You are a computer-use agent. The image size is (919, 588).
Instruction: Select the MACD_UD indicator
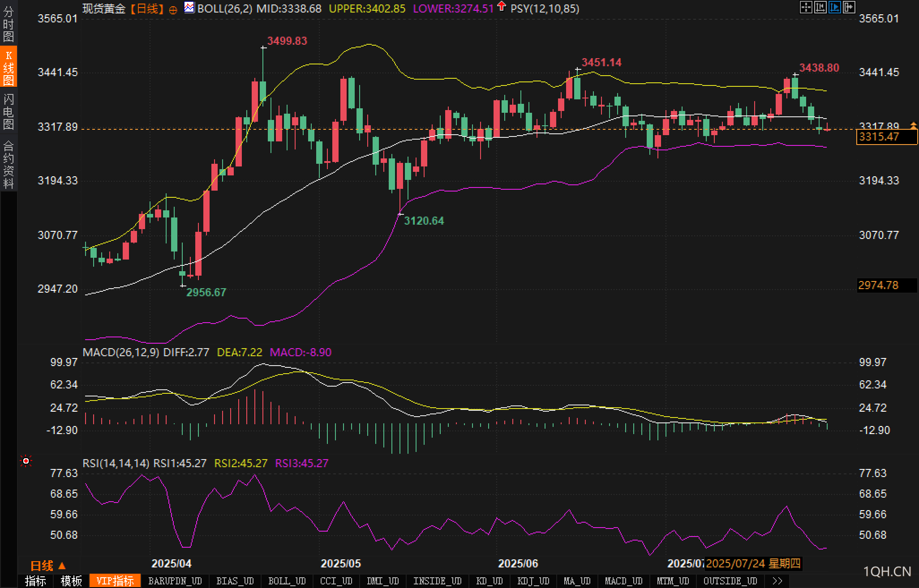[623, 581]
